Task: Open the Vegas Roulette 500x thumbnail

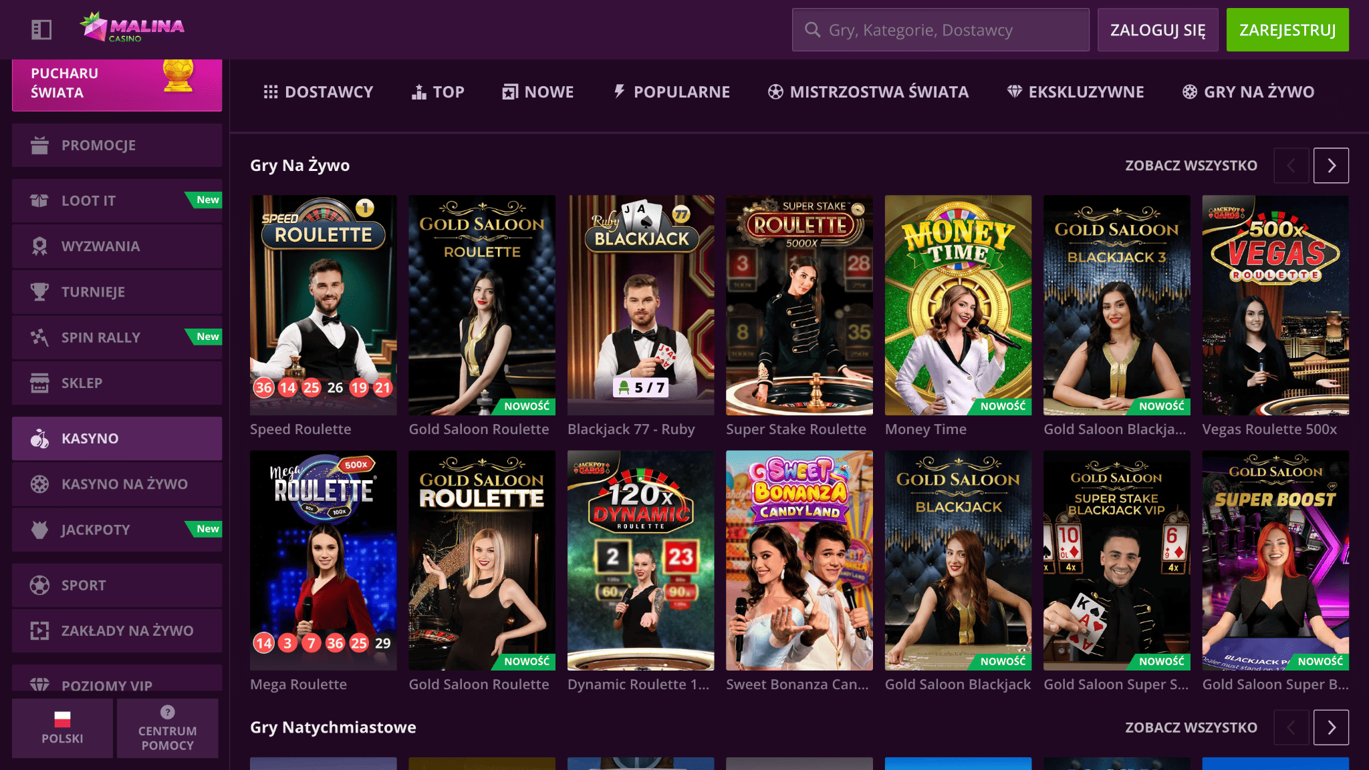Action: [x=1275, y=305]
